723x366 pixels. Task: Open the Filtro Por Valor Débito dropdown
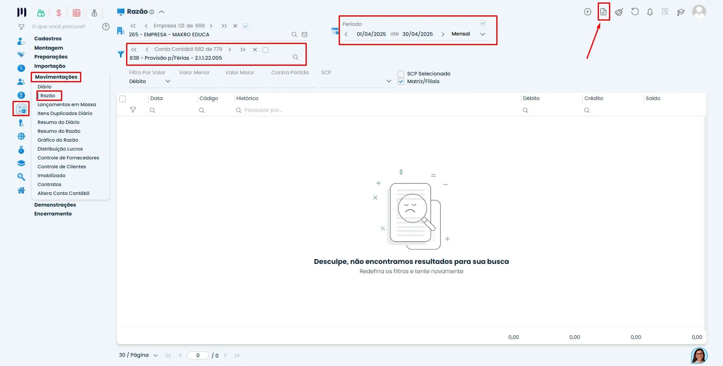click(150, 82)
